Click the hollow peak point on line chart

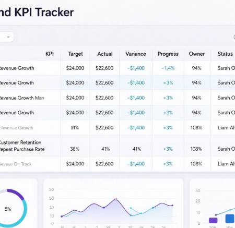116,199
